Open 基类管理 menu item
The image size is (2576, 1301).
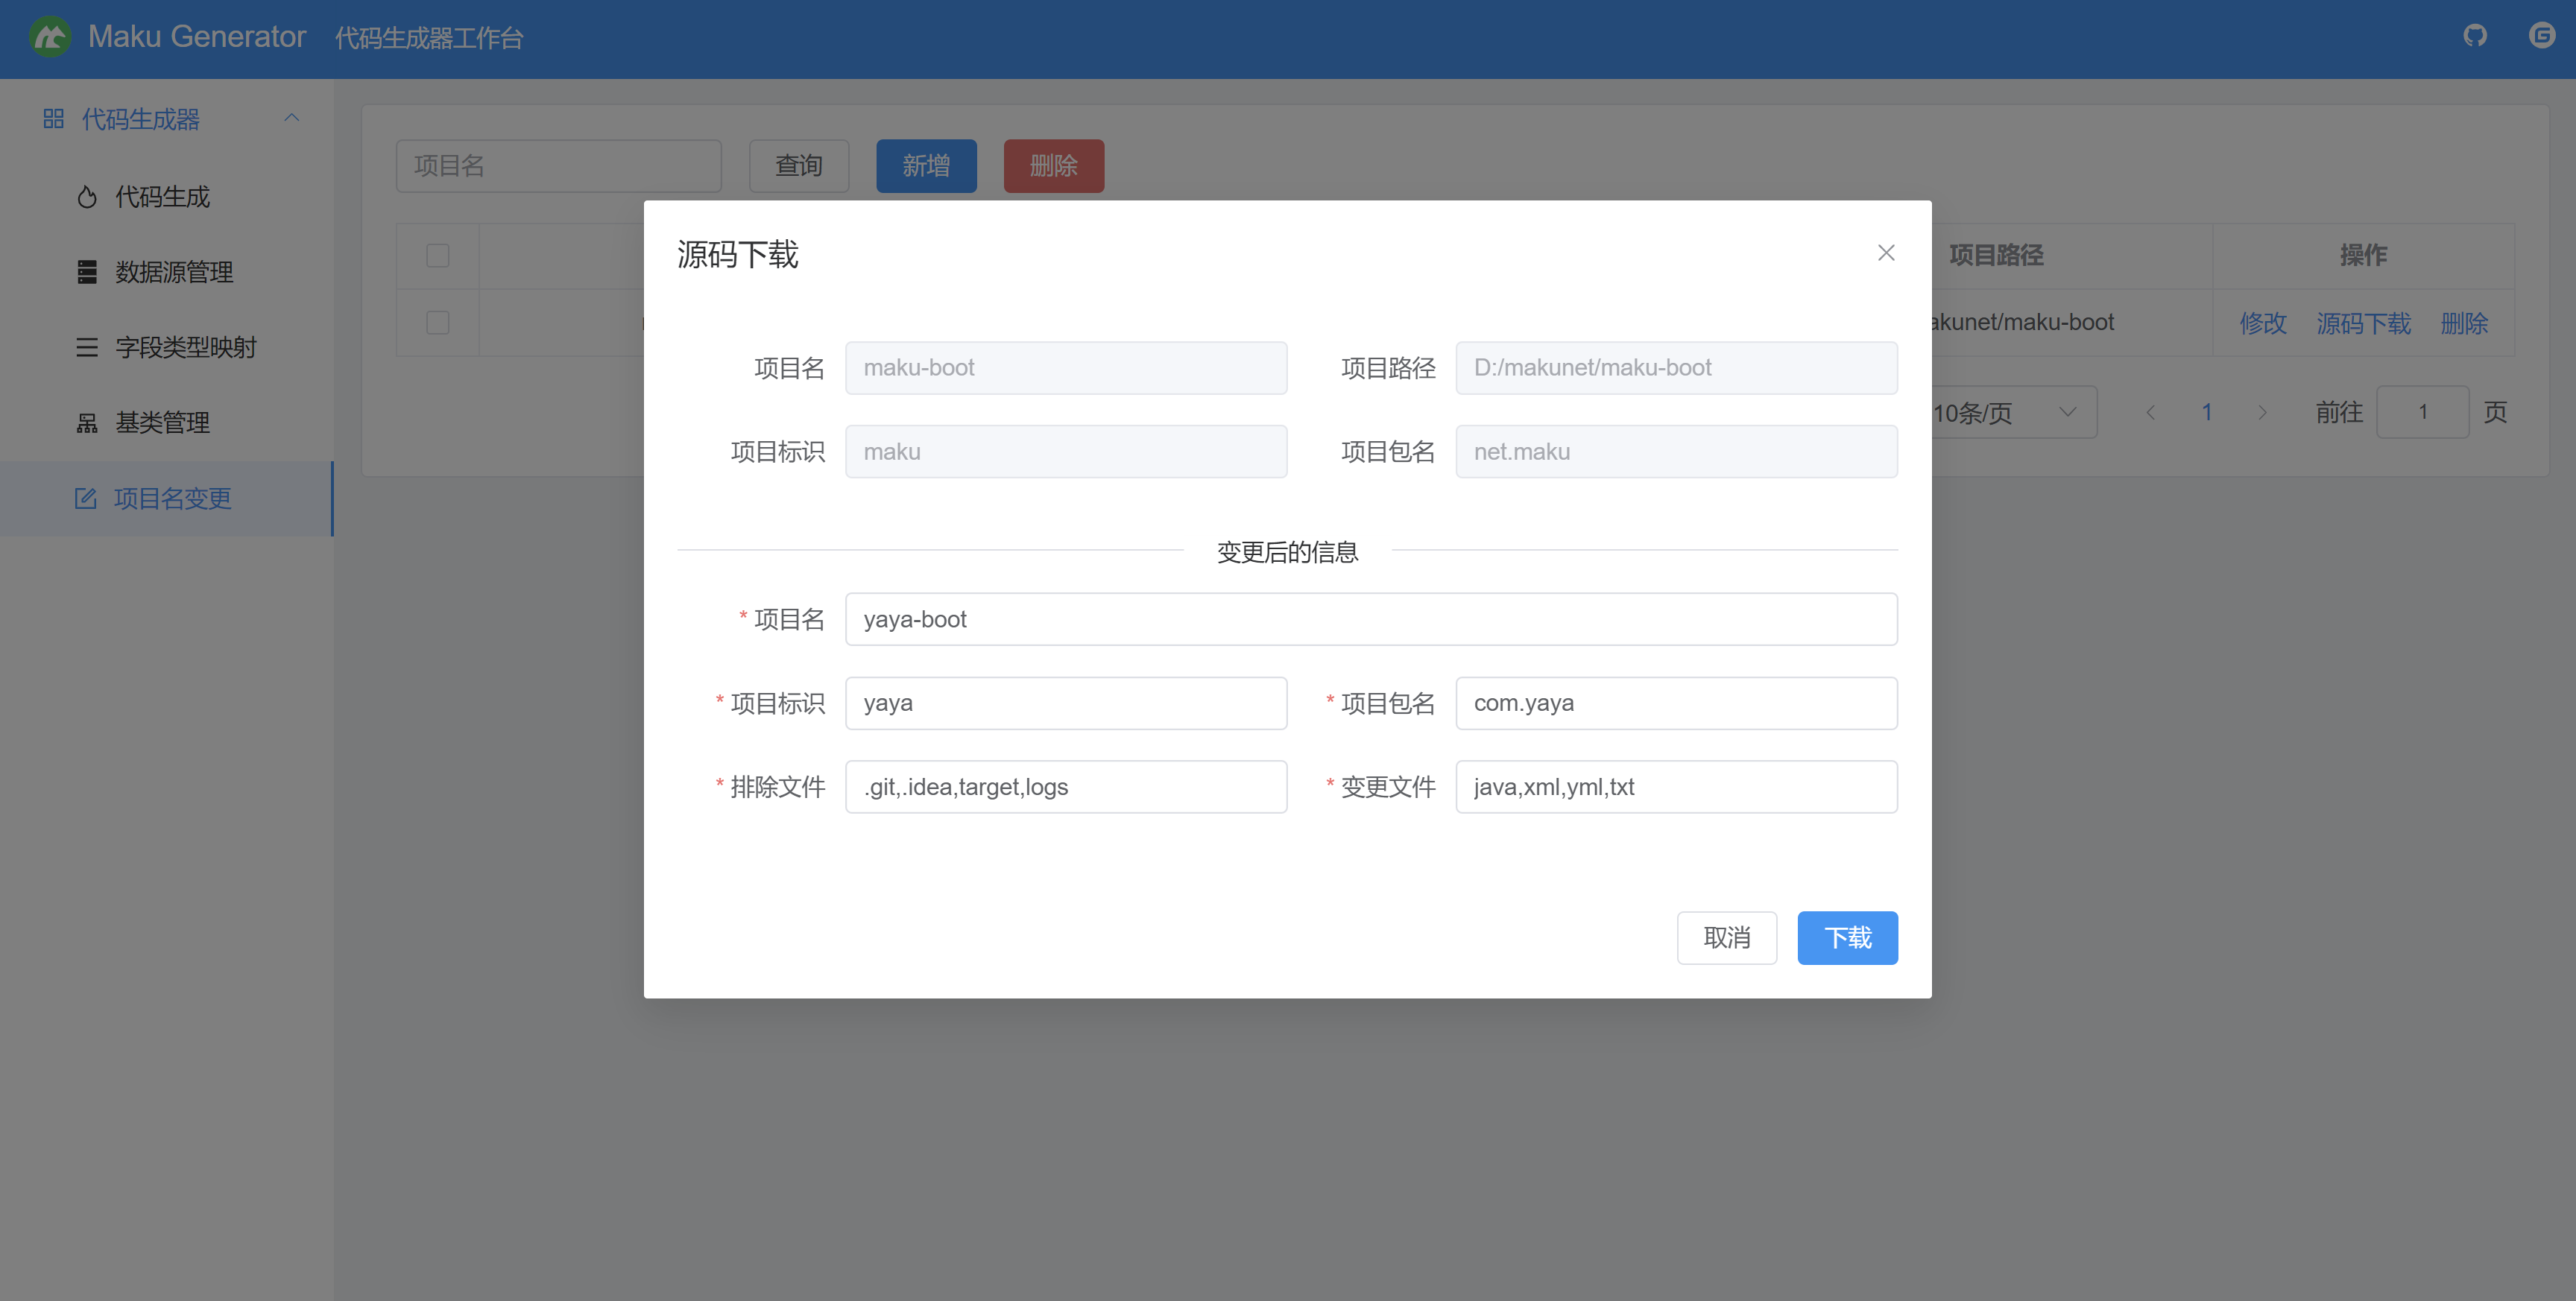(x=162, y=423)
